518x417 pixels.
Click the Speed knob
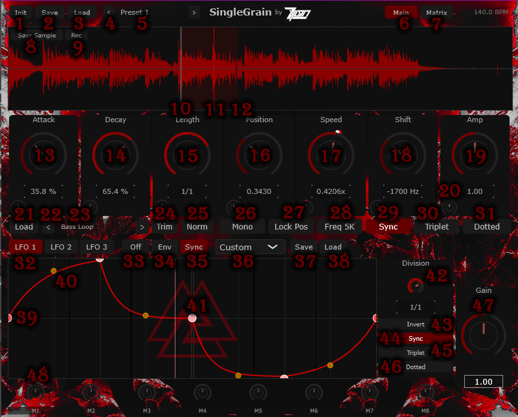331,154
